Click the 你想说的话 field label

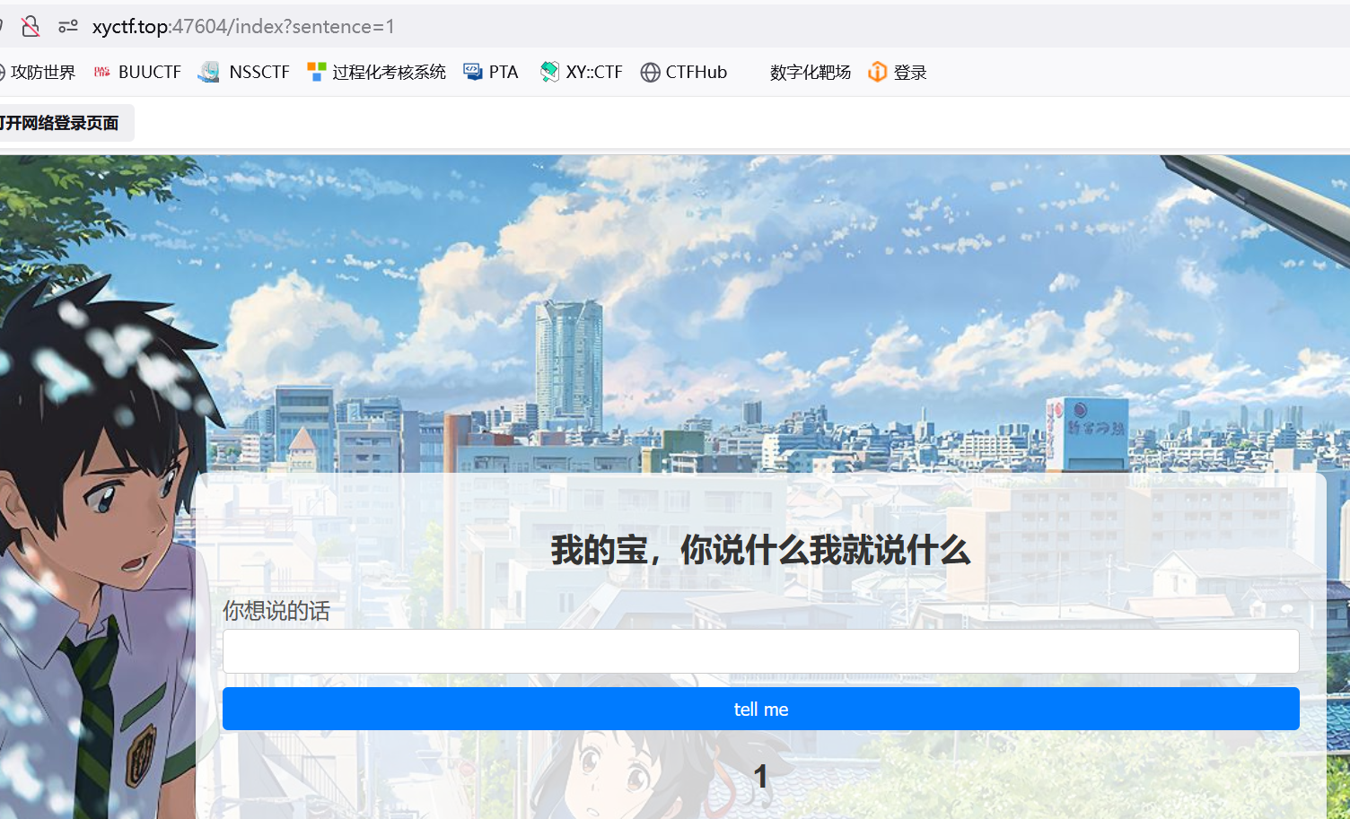pyautogui.click(x=276, y=611)
